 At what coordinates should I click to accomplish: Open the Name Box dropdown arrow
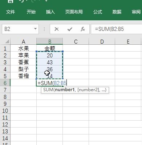(x=35, y=29)
